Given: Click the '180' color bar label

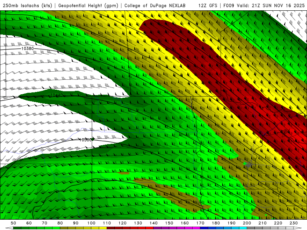Looking at the screenshot, I should 216,223.
